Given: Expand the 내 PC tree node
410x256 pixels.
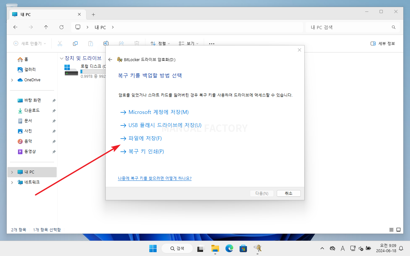Looking at the screenshot, I should point(12,172).
